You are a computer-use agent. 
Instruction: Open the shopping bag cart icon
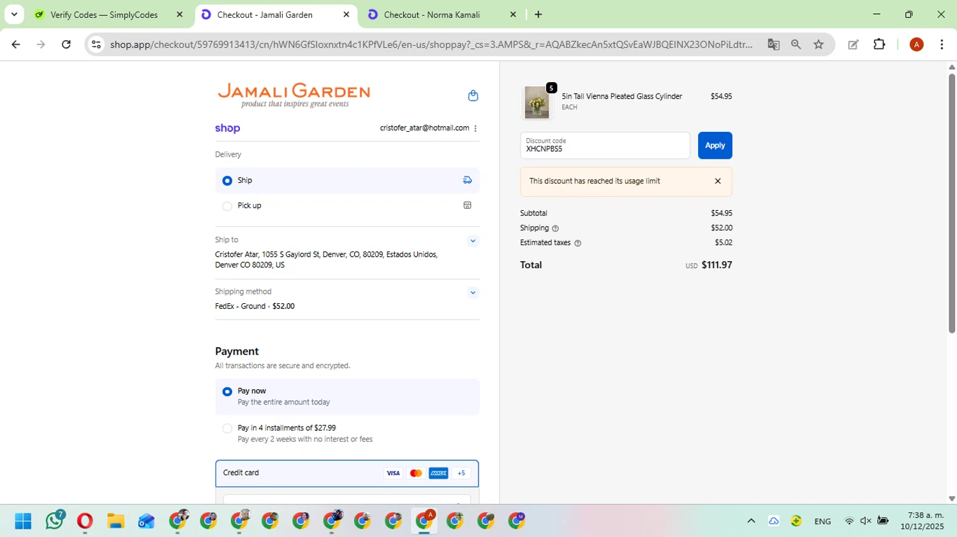pyautogui.click(x=473, y=96)
